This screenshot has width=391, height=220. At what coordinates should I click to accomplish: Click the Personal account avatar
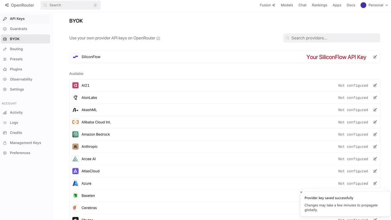coord(363,5)
